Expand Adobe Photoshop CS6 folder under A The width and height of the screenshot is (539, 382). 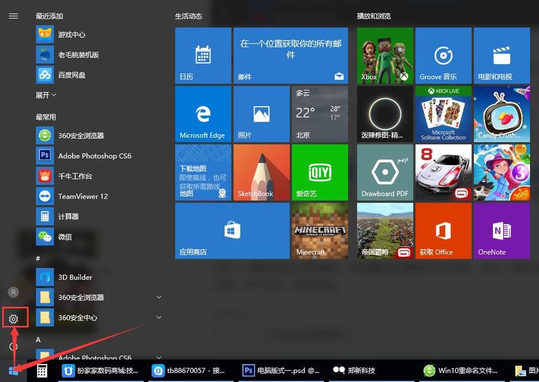(159, 357)
